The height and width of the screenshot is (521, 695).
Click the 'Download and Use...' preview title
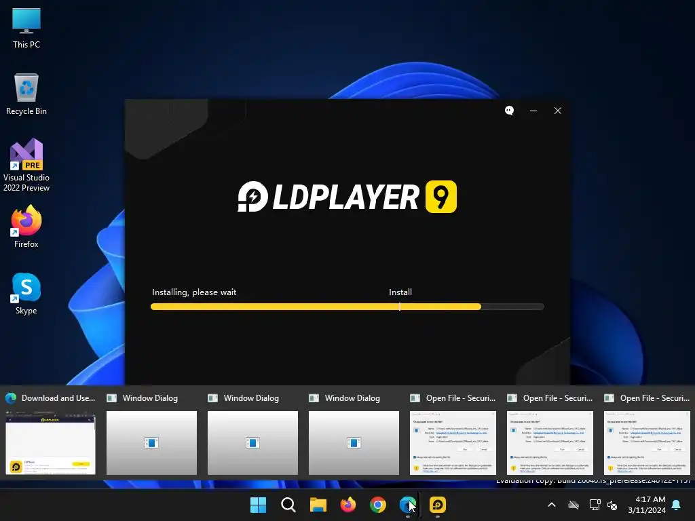click(x=58, y=398)
